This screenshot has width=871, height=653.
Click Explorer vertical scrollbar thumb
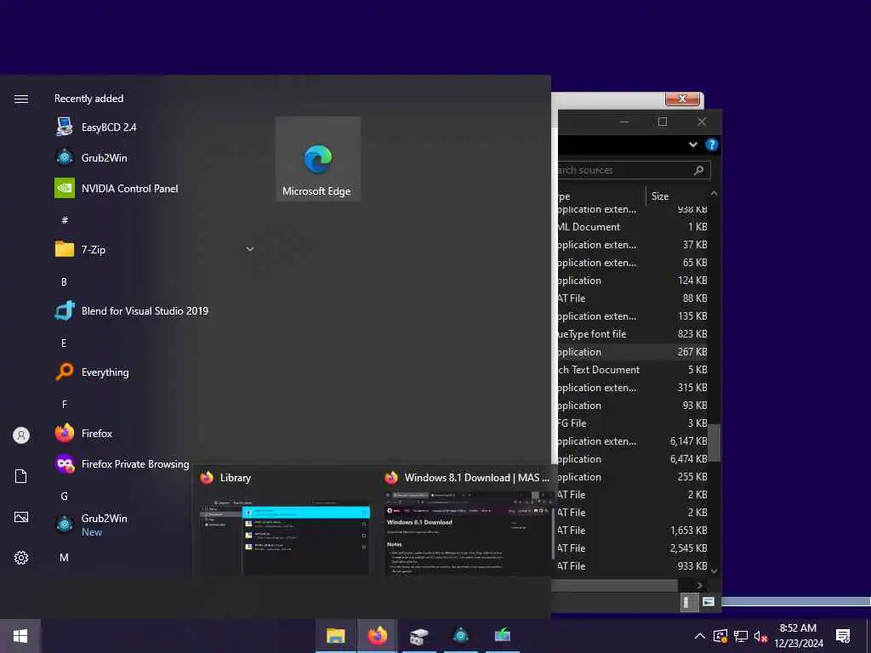coord(714,442)
